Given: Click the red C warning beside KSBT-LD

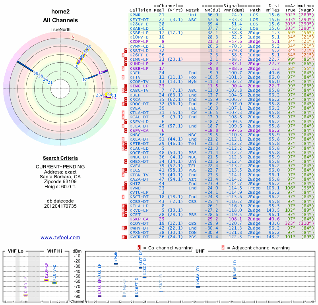Looking at the screenshot, I should coord(126,51).
